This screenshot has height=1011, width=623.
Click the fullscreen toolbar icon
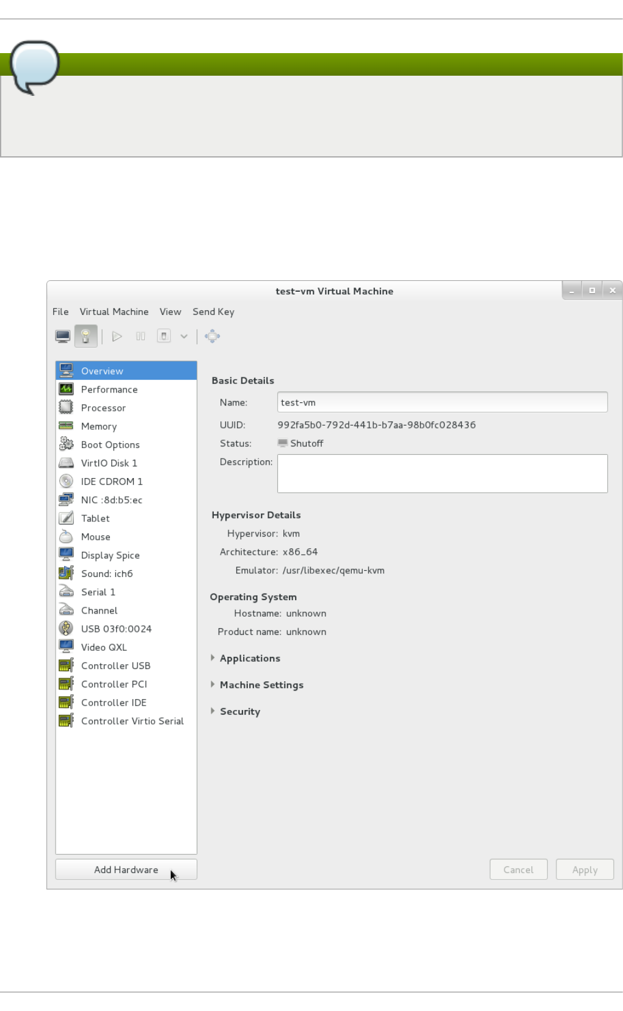pos(212,336)
